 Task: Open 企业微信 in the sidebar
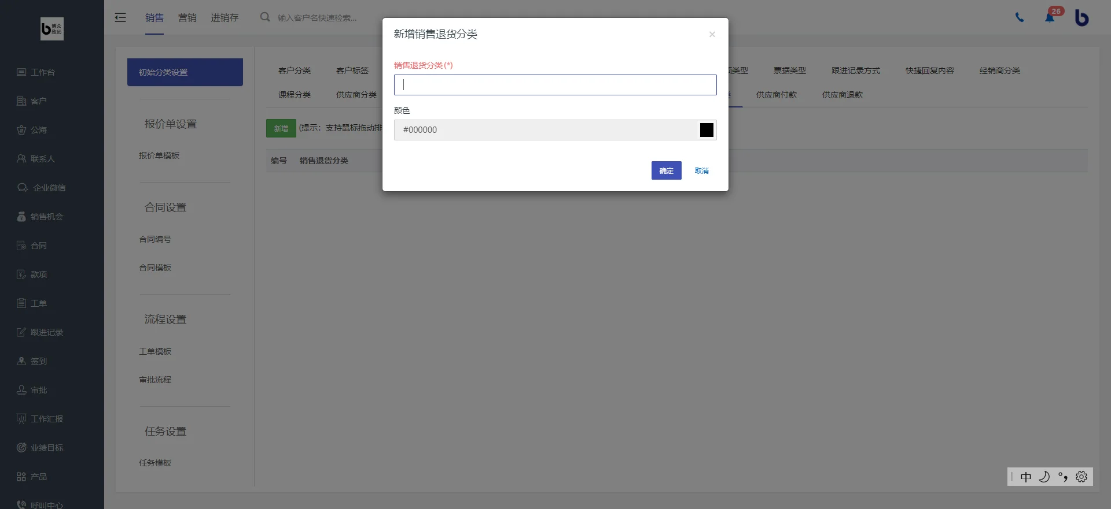click(41, 188)
